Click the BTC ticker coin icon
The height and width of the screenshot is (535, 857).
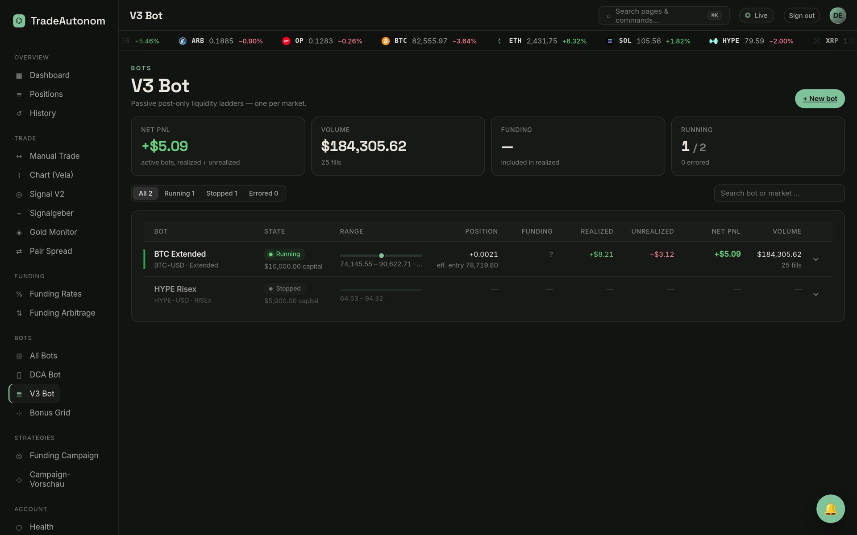pos(386,41)
